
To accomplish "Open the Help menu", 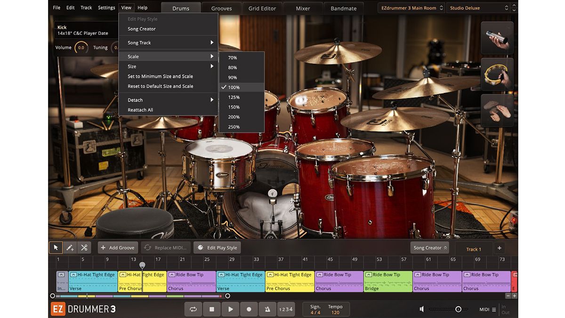I will coord(142,8).
